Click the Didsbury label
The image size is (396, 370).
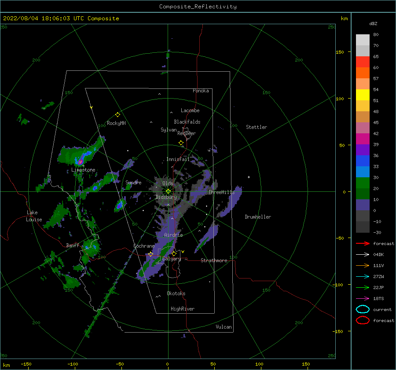(x=166, y=197)
